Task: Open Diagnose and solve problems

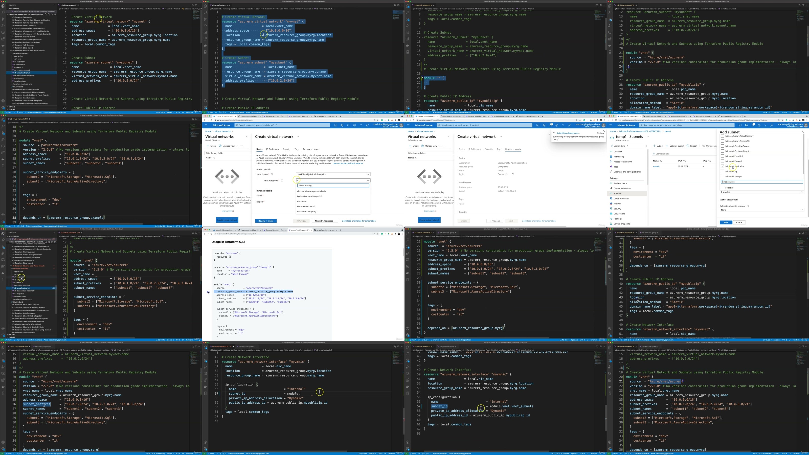Action: (627, 172)
